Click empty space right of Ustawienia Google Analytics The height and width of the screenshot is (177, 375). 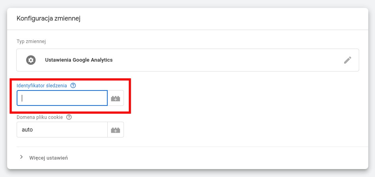coord(227,60)
